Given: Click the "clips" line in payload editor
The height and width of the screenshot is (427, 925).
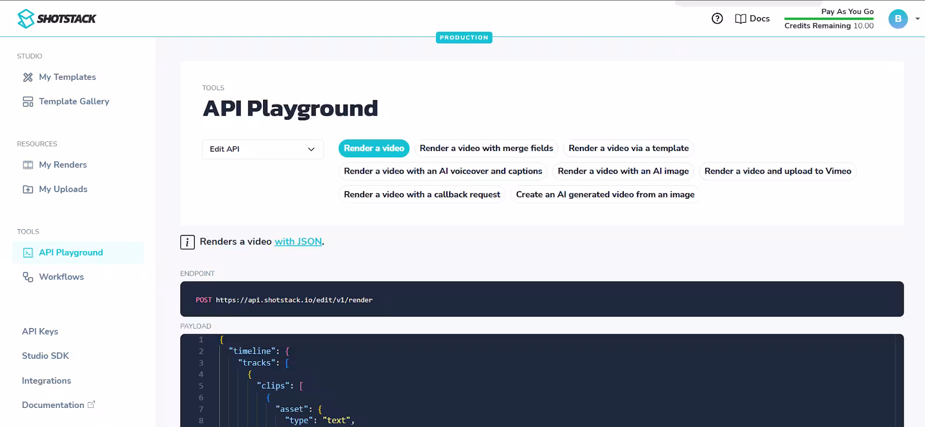Looking at the screenshot, I should click(x=280, y=386).
